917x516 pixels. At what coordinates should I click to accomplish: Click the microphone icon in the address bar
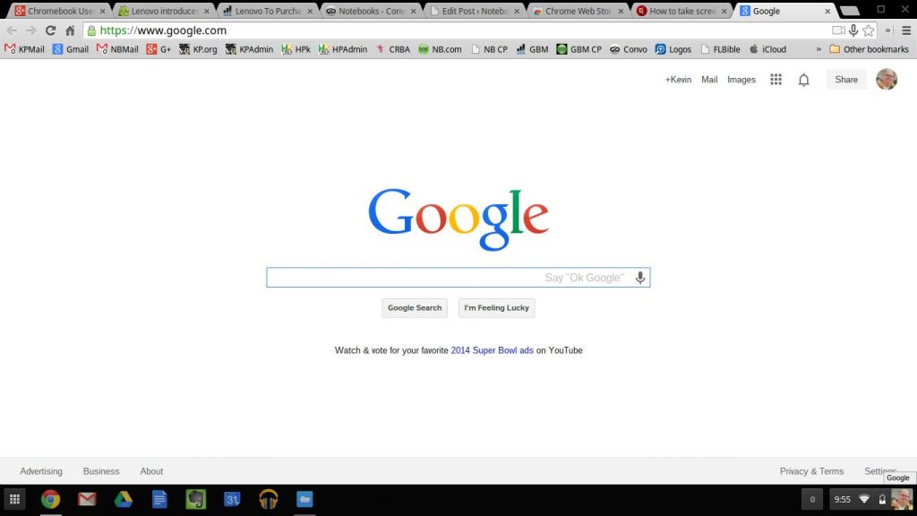pos(853,30)
